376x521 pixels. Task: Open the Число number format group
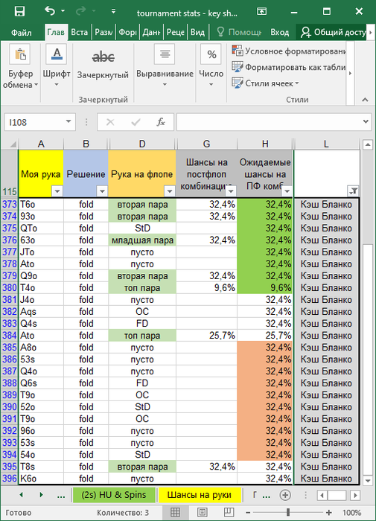[211, 66]
